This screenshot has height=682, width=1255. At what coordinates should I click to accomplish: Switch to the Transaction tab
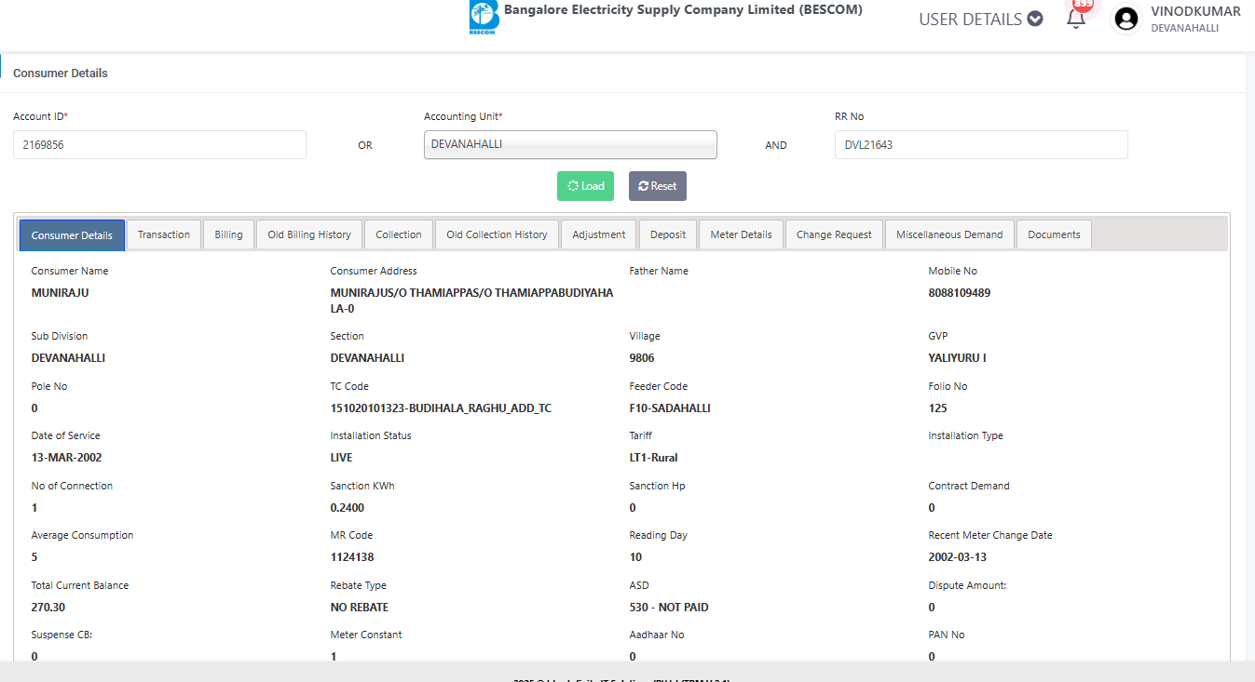point(164,235)
